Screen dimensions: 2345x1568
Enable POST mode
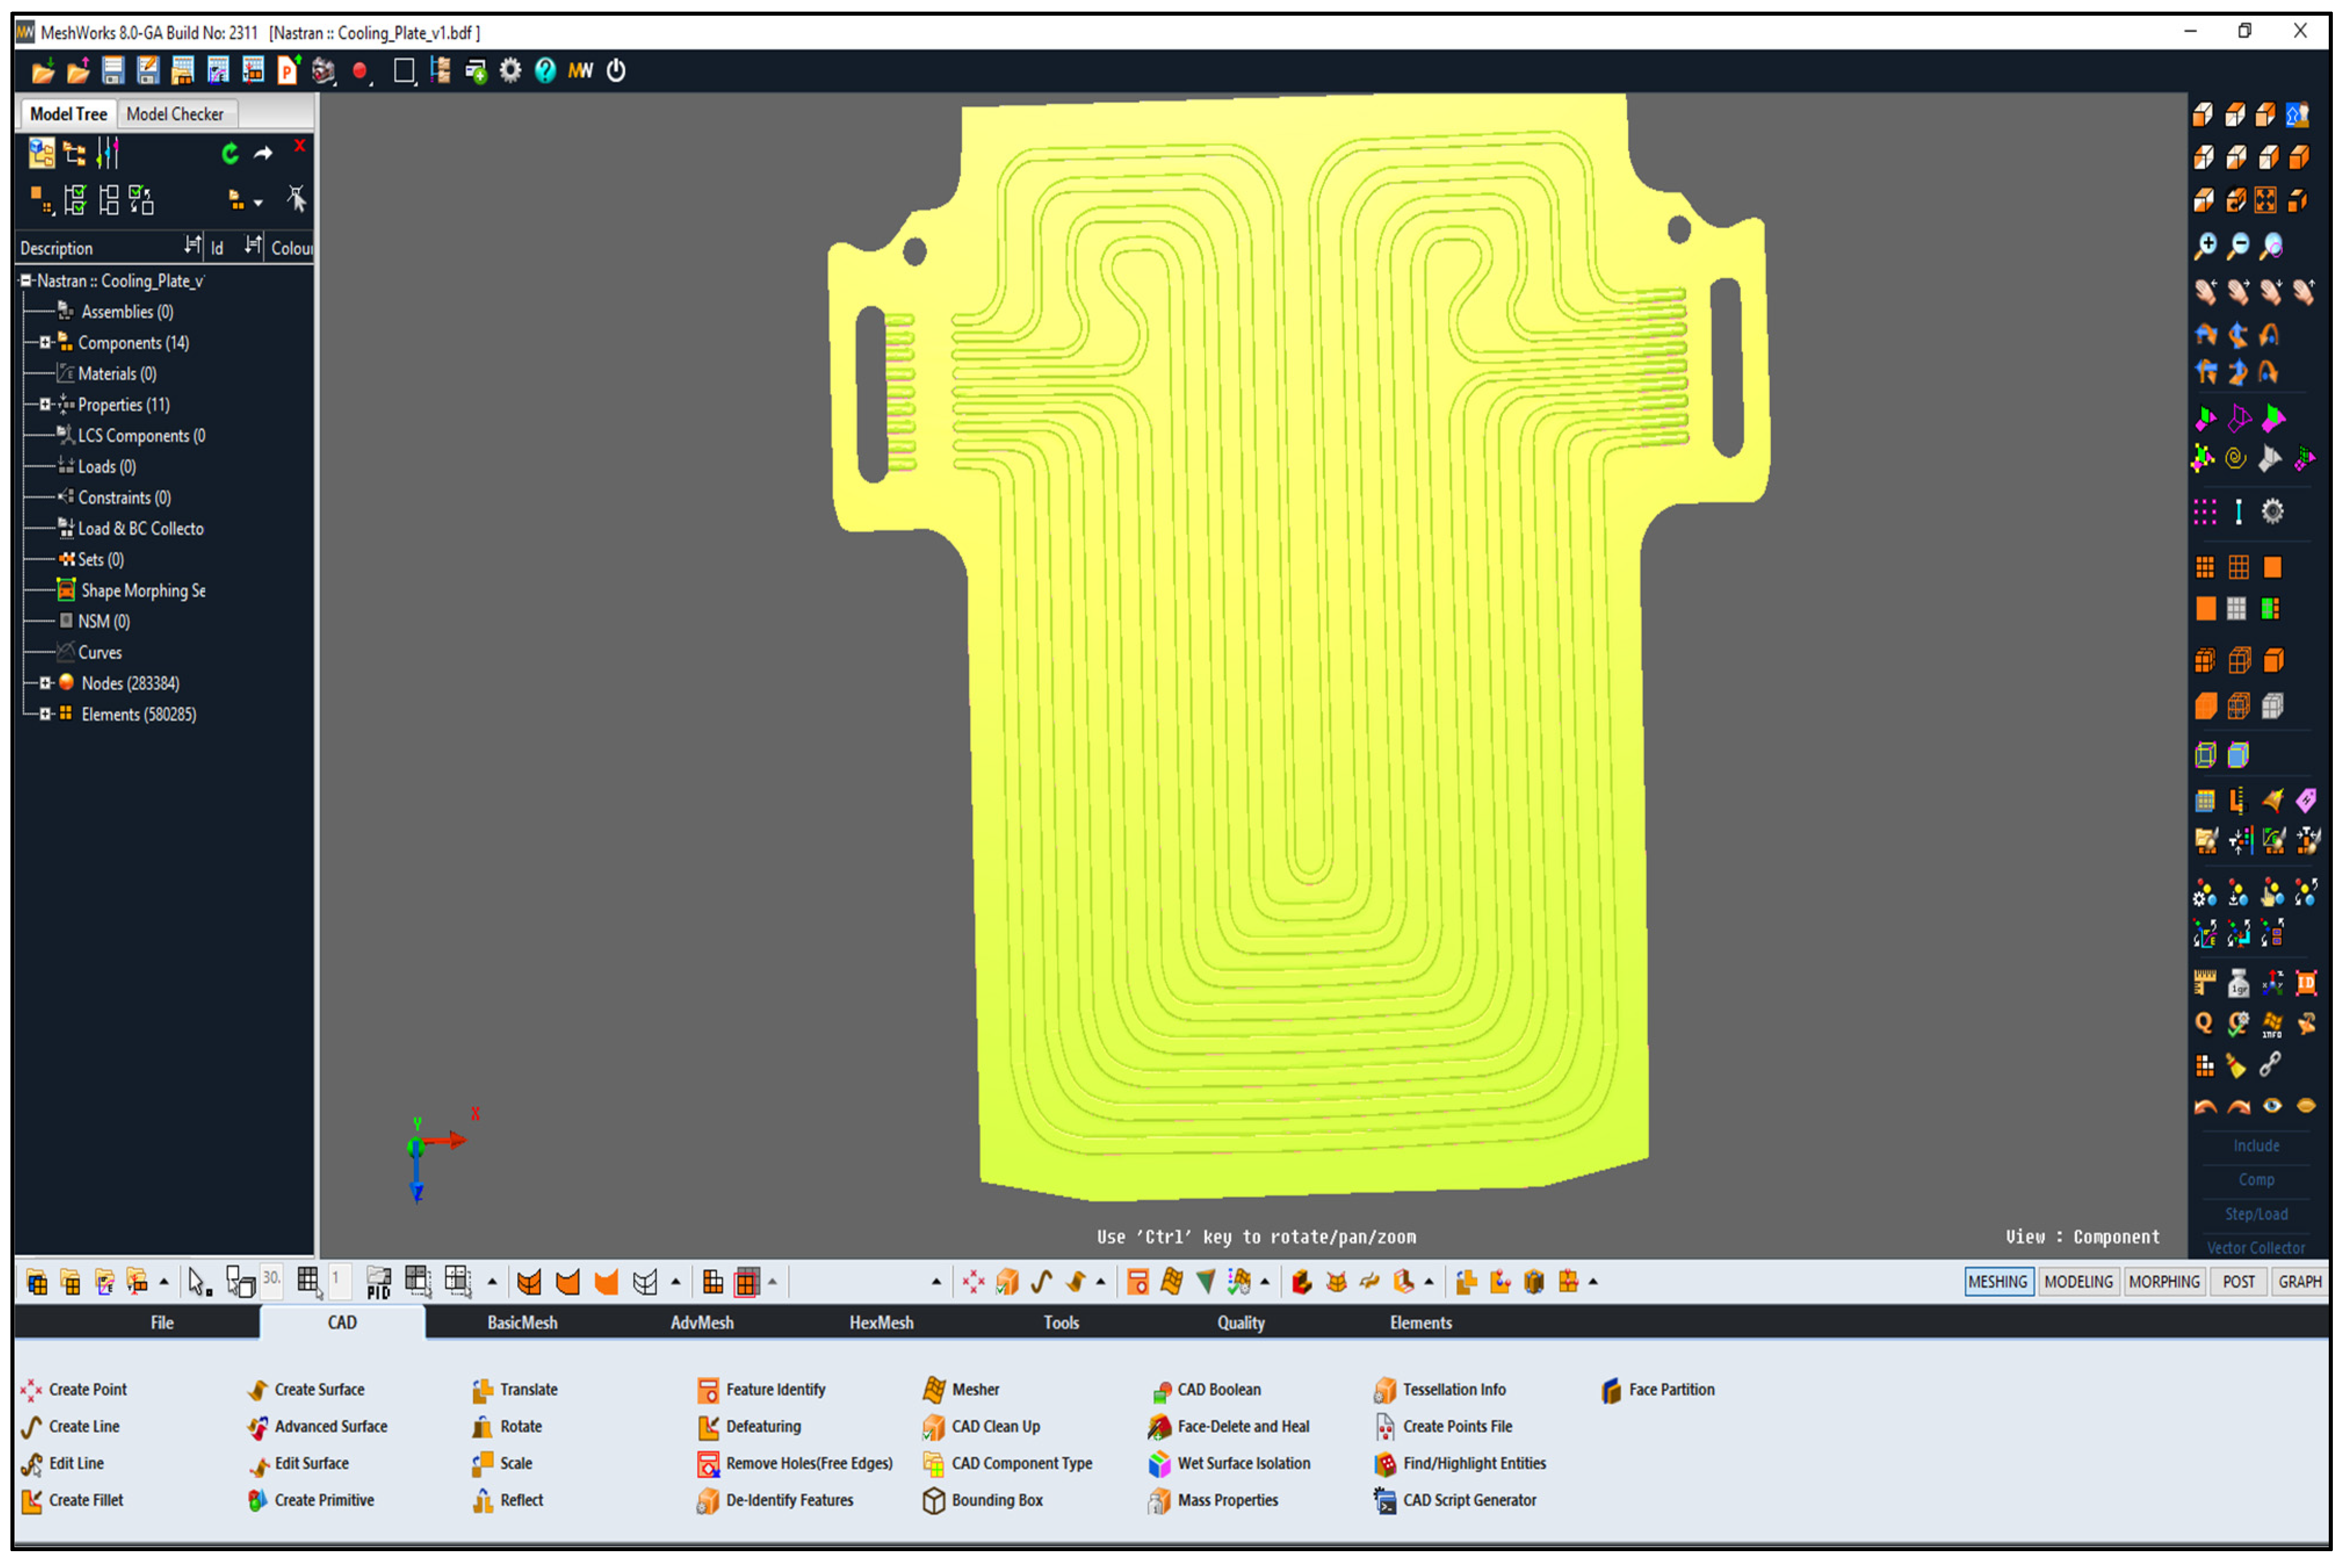(2238, 1282)
